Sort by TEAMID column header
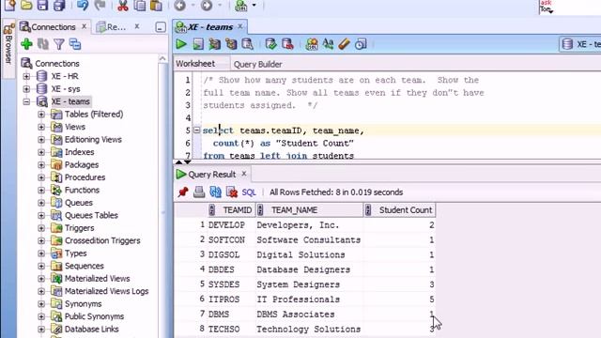601x338 pixels. tap(232, 210)
